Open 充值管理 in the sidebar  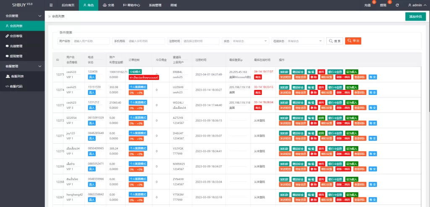[x=16, y=46]
